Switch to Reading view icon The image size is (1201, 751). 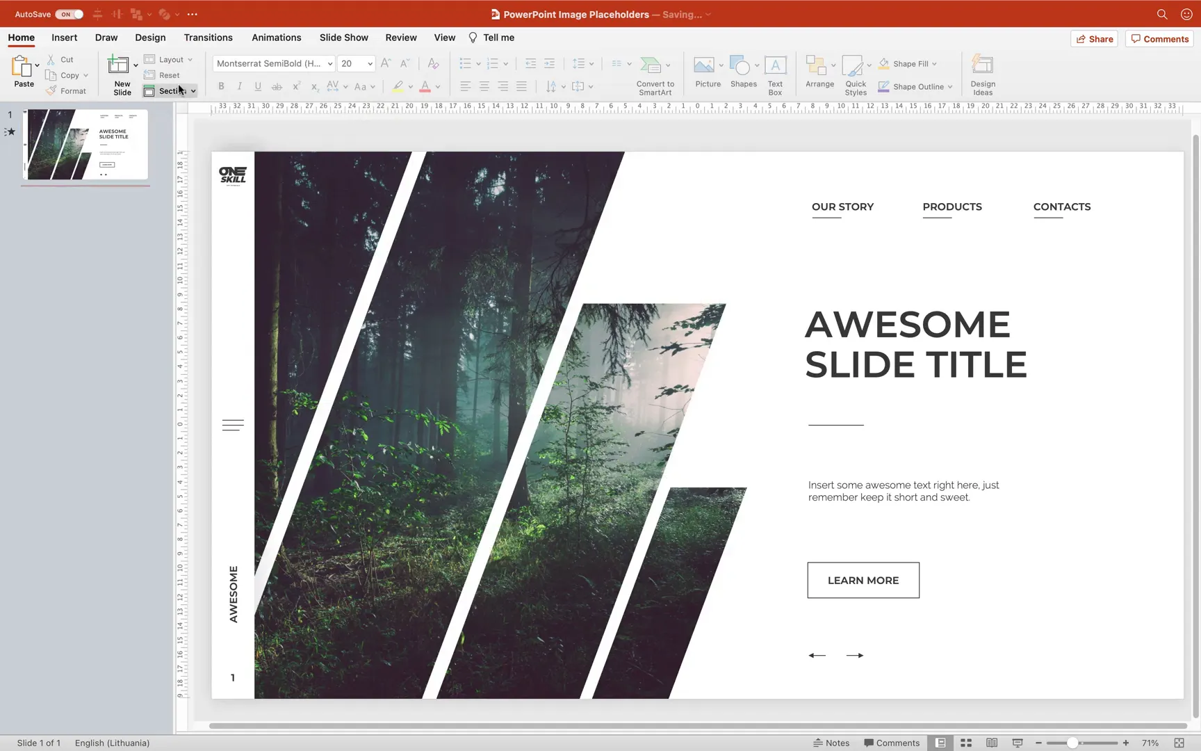[992, 743]
